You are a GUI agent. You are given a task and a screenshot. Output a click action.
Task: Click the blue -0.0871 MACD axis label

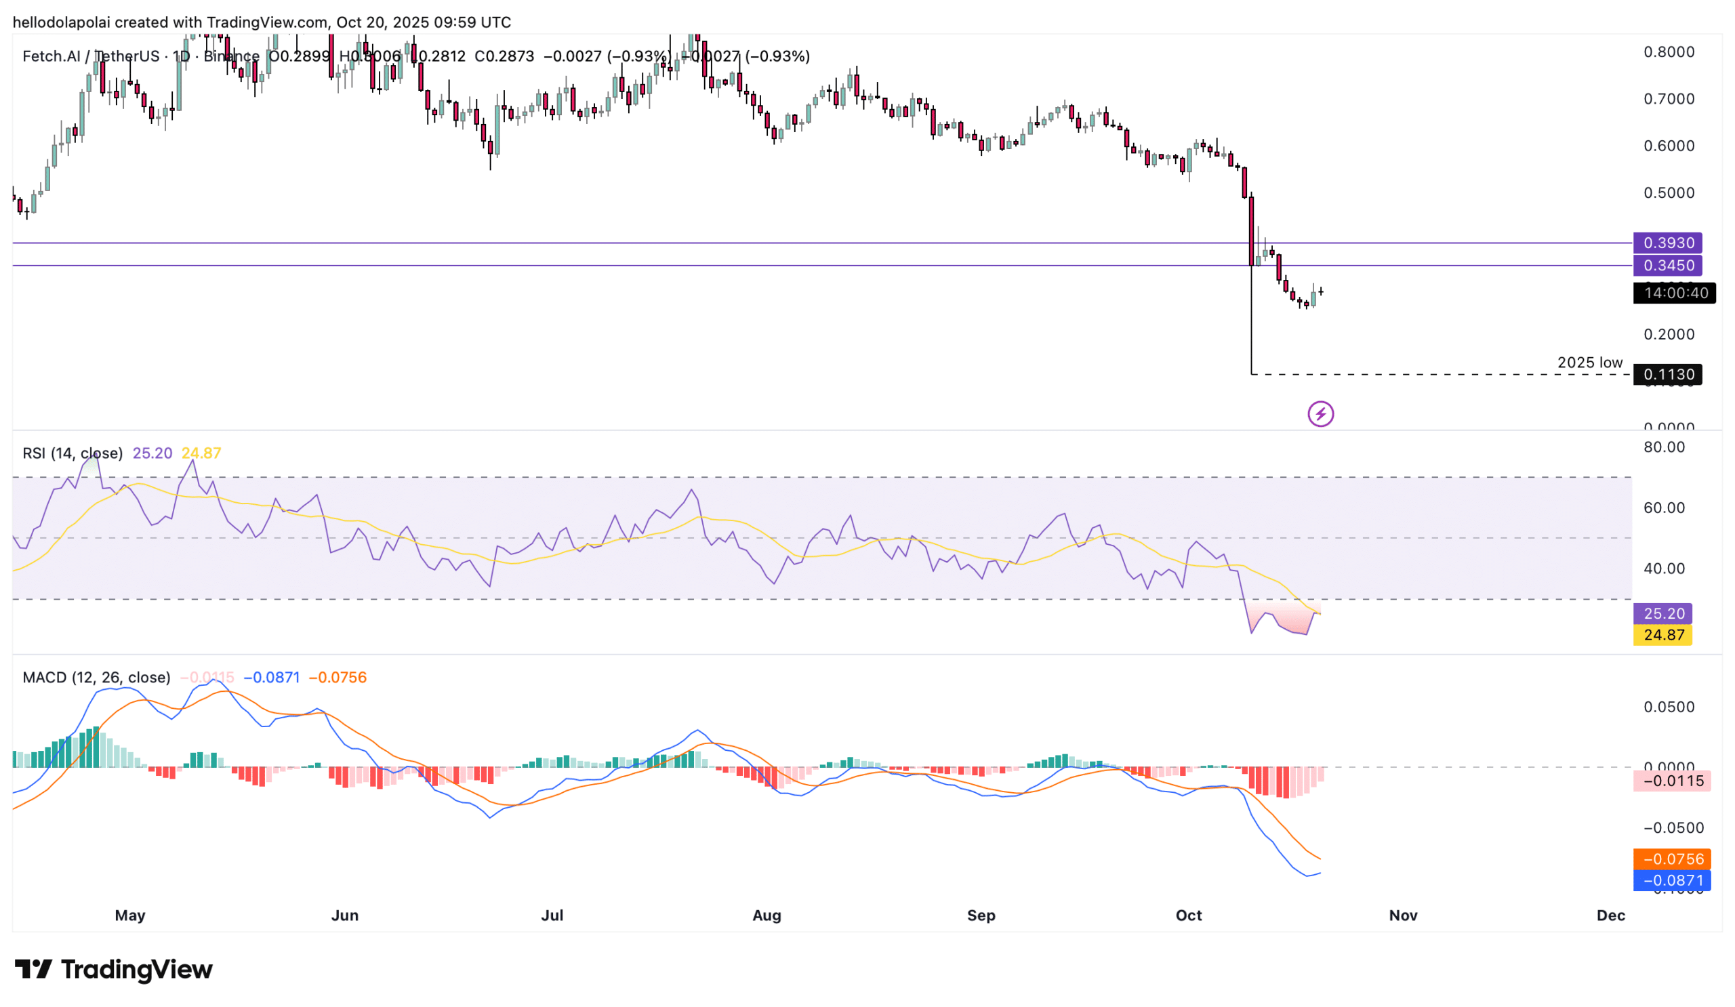point(1672,880)
